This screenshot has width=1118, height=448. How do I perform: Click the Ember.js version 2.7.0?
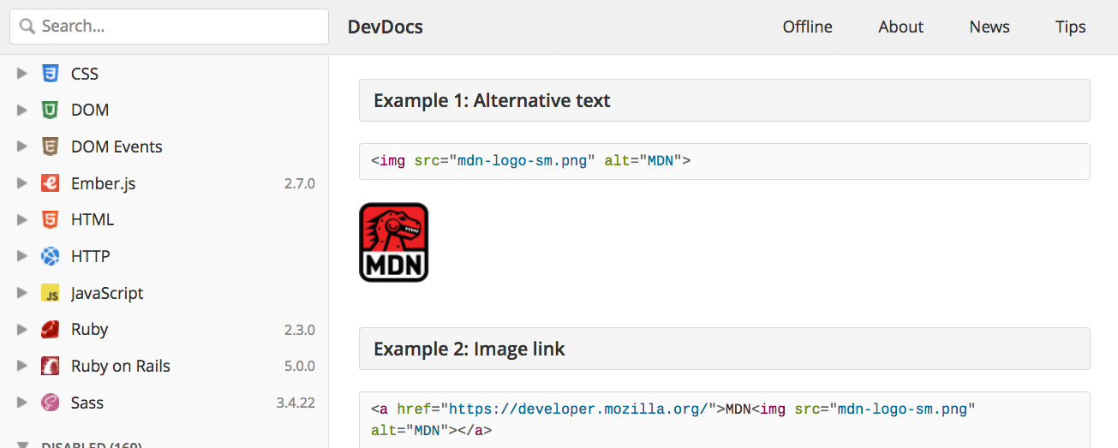coord(300,183)
